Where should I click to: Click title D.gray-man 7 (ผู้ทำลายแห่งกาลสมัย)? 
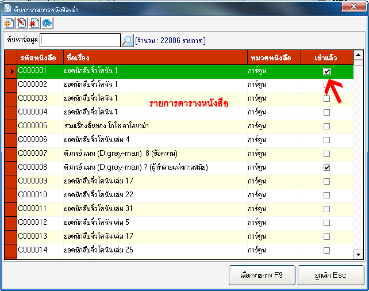click(x=136, y=167)
